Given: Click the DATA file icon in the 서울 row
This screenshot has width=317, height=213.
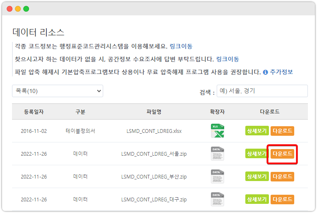Looking at the screenshot, I should point(217,154).
